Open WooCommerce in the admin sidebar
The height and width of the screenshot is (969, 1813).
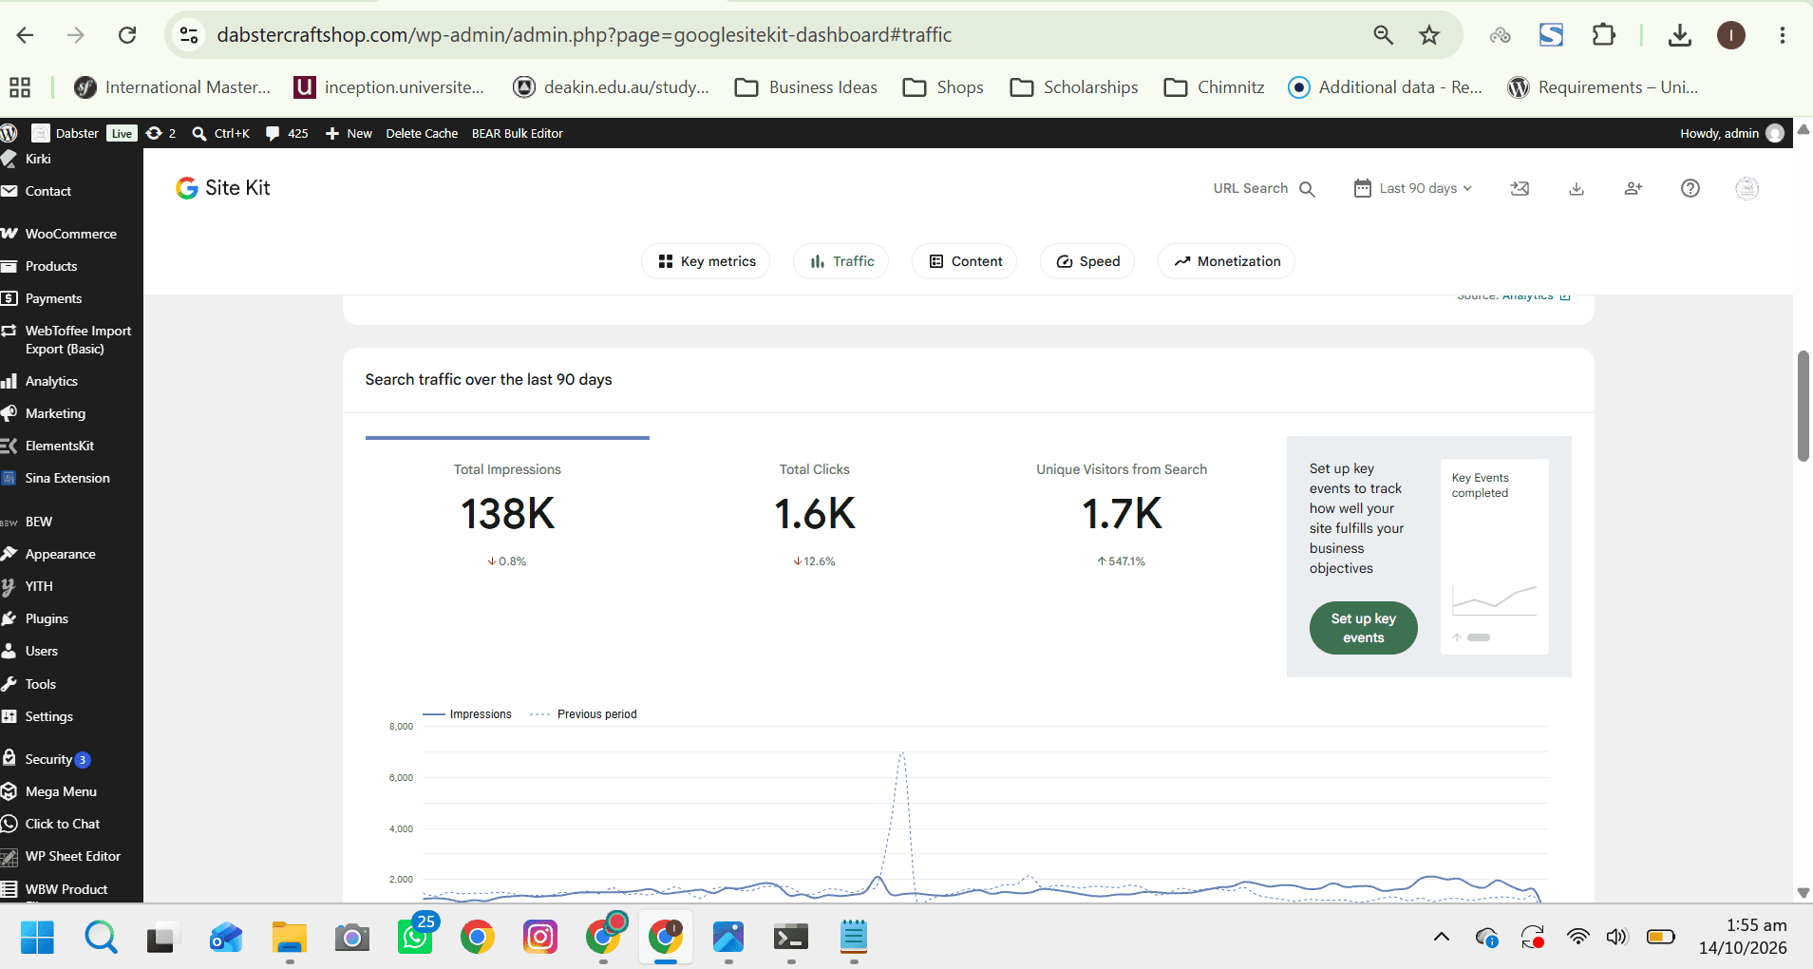click(x=71, y=234)
